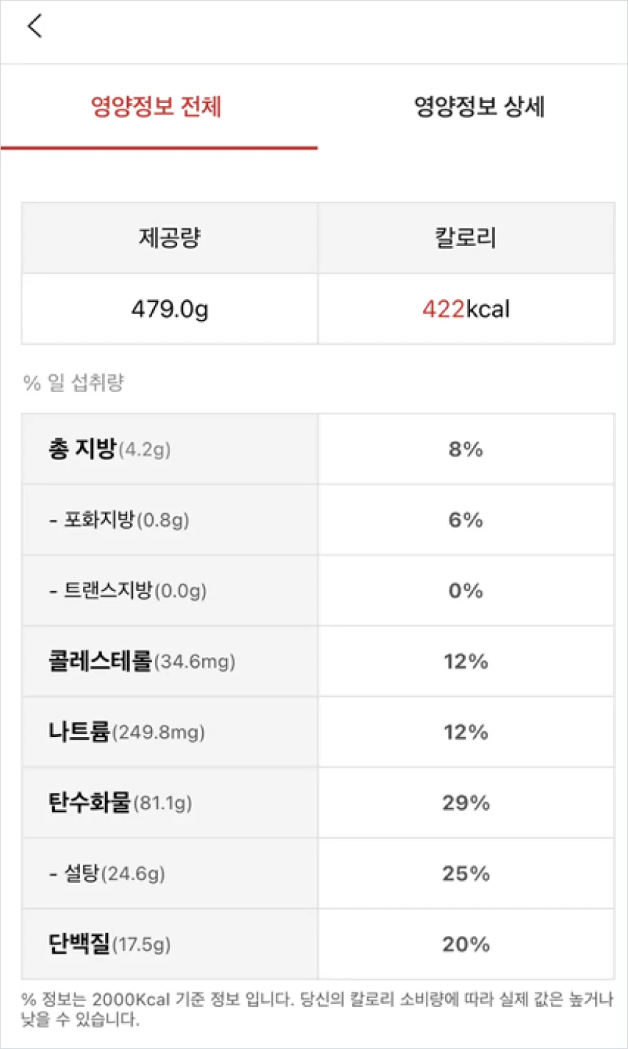Image resolution: width=628 pixels, height=1049 pixels.
Task: Tap the back arrow icon
Action: pyautogui.click(x=35, y=26)
